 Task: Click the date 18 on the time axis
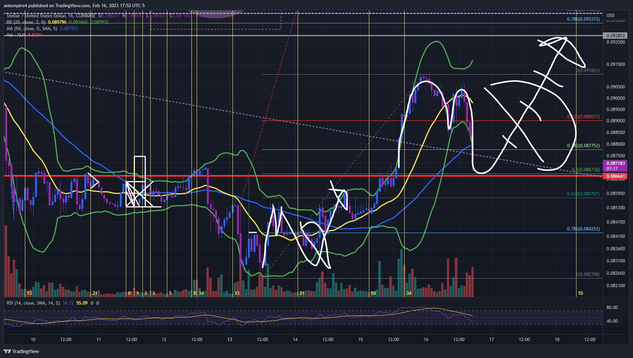tap(557, 340)
